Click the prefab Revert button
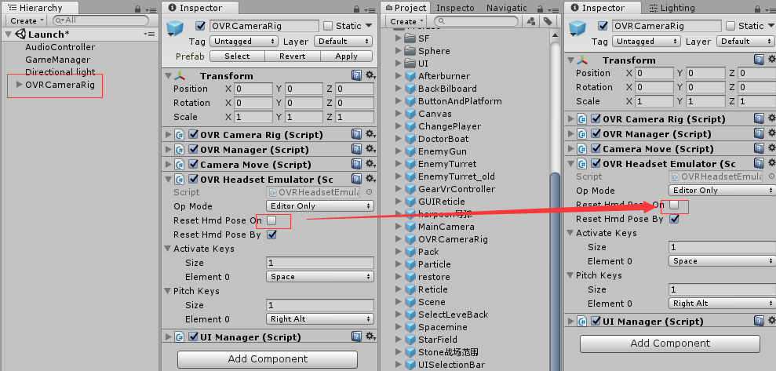The image size is (776, 371). point(293,56)
